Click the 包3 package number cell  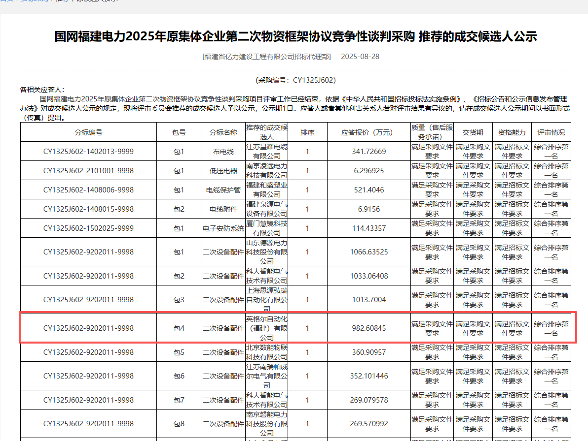tap(179, 300)
